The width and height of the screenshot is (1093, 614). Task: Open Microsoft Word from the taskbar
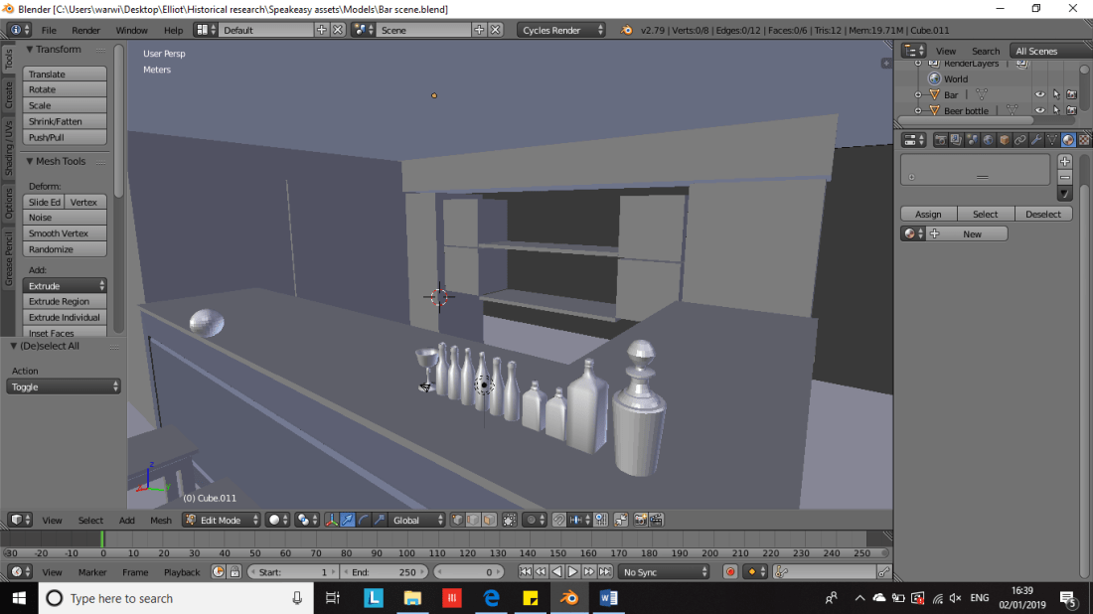click(x=607, y=598)
